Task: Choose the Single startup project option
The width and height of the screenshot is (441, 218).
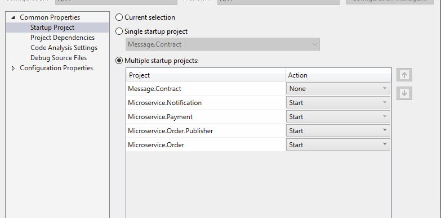Action: pyautogui.click(x=119, y=31)
